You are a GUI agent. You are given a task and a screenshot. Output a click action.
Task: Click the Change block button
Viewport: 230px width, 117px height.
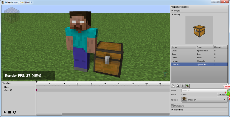[x=222, y=95]
